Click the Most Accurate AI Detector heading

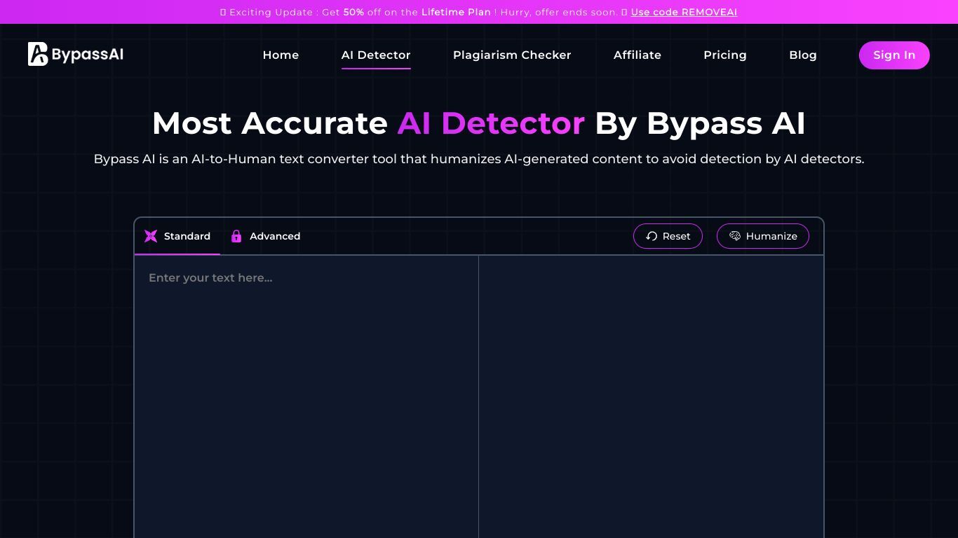[479, 123]
